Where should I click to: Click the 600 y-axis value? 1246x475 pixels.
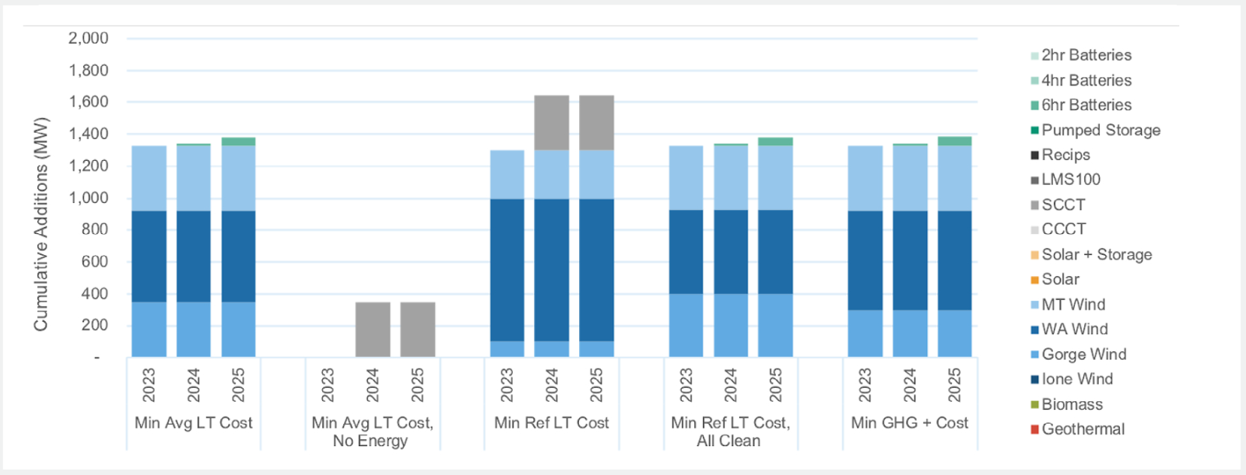tap(95, 261)
